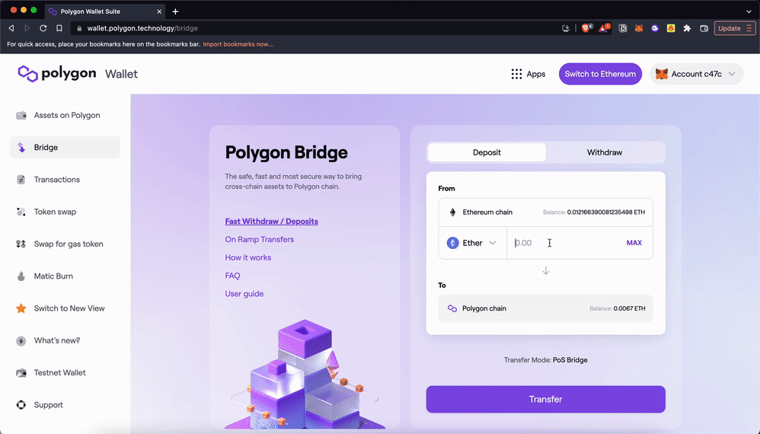Click the browser reload icon
760x434 pixels.
point(43,28)
